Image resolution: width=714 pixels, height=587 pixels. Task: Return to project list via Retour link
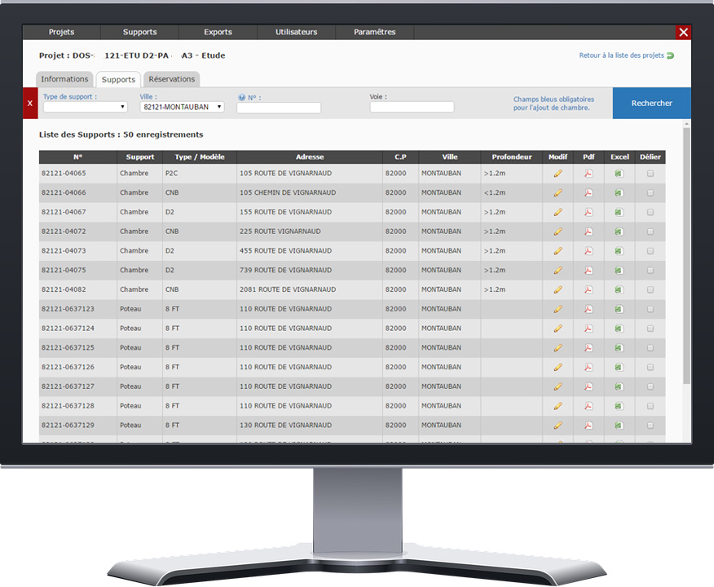click(x=626, y=55)
